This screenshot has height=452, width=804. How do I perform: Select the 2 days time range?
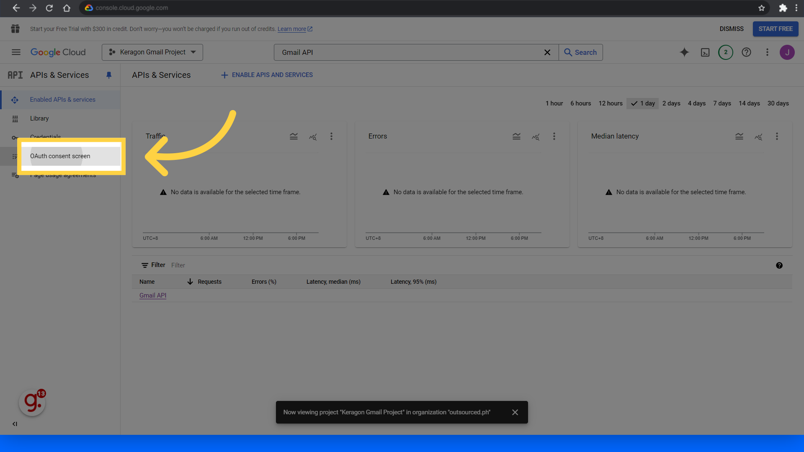671,103
